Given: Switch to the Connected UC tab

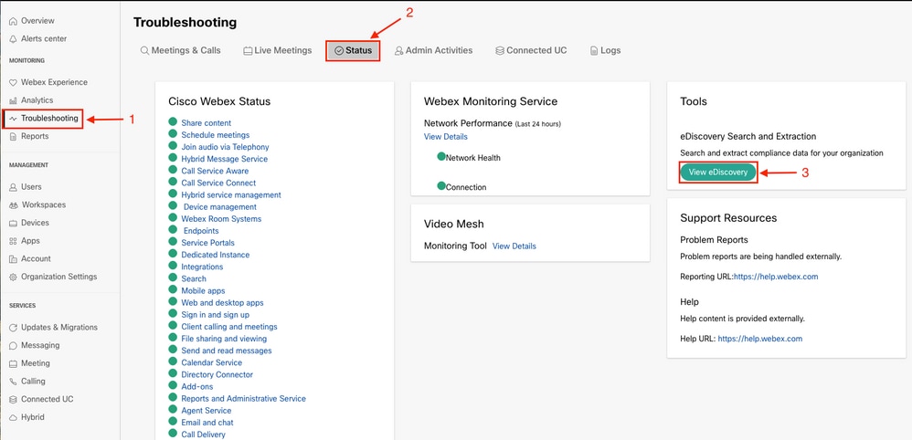Looking at the screenshot, I should pos(531,50).
